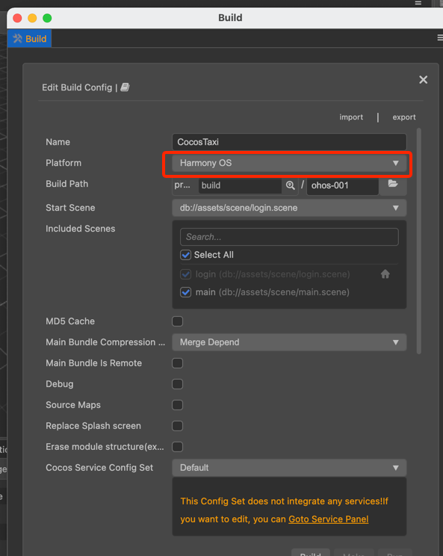The height and width of the screenshot is (556, 443).
Task: Follow the Goto Service Panel link
Action: point(329,519)
